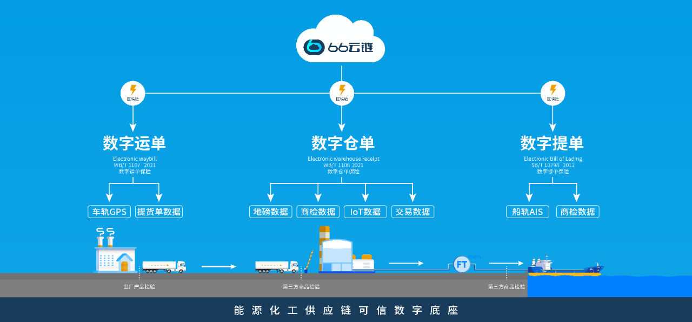Image resolution: width=692 pixels, height=322 pixels.
Task: Click the 能源化工供应链可信数字底座 banner text
Action: tap(346, 311)
